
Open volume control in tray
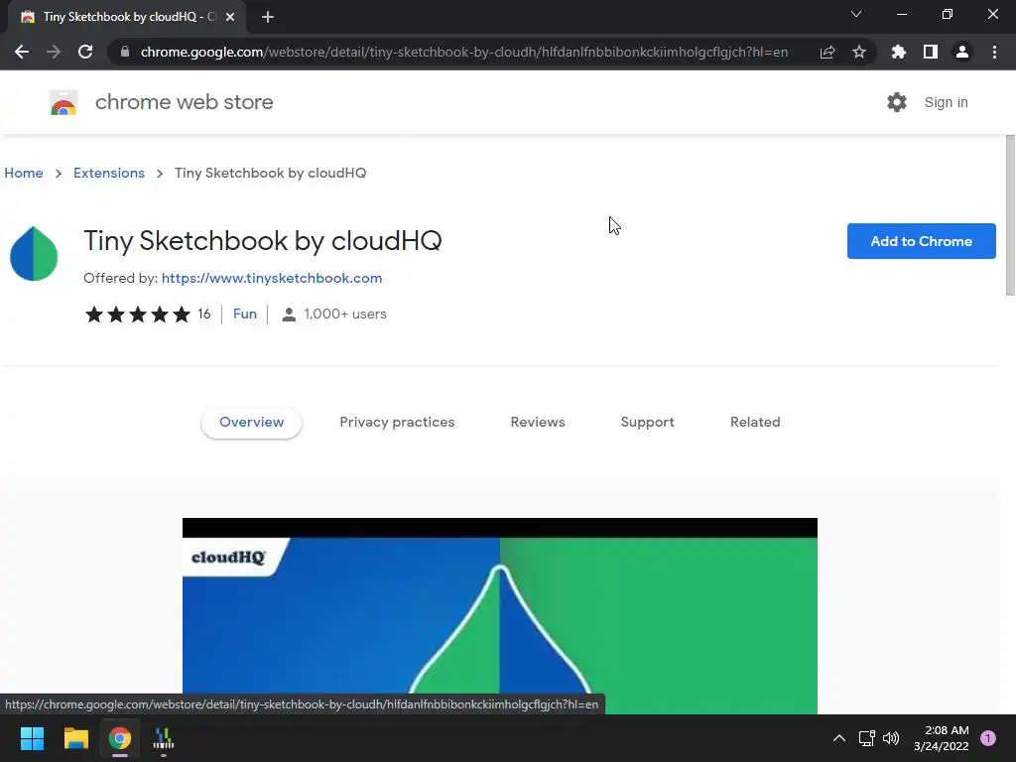(x=892, y=738)
